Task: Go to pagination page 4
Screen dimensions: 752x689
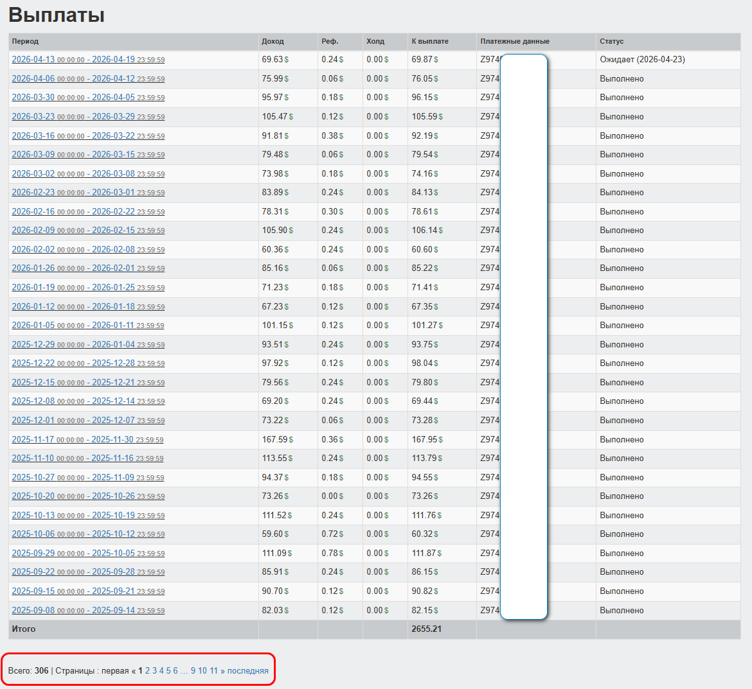Action: [x=161, y=670]
